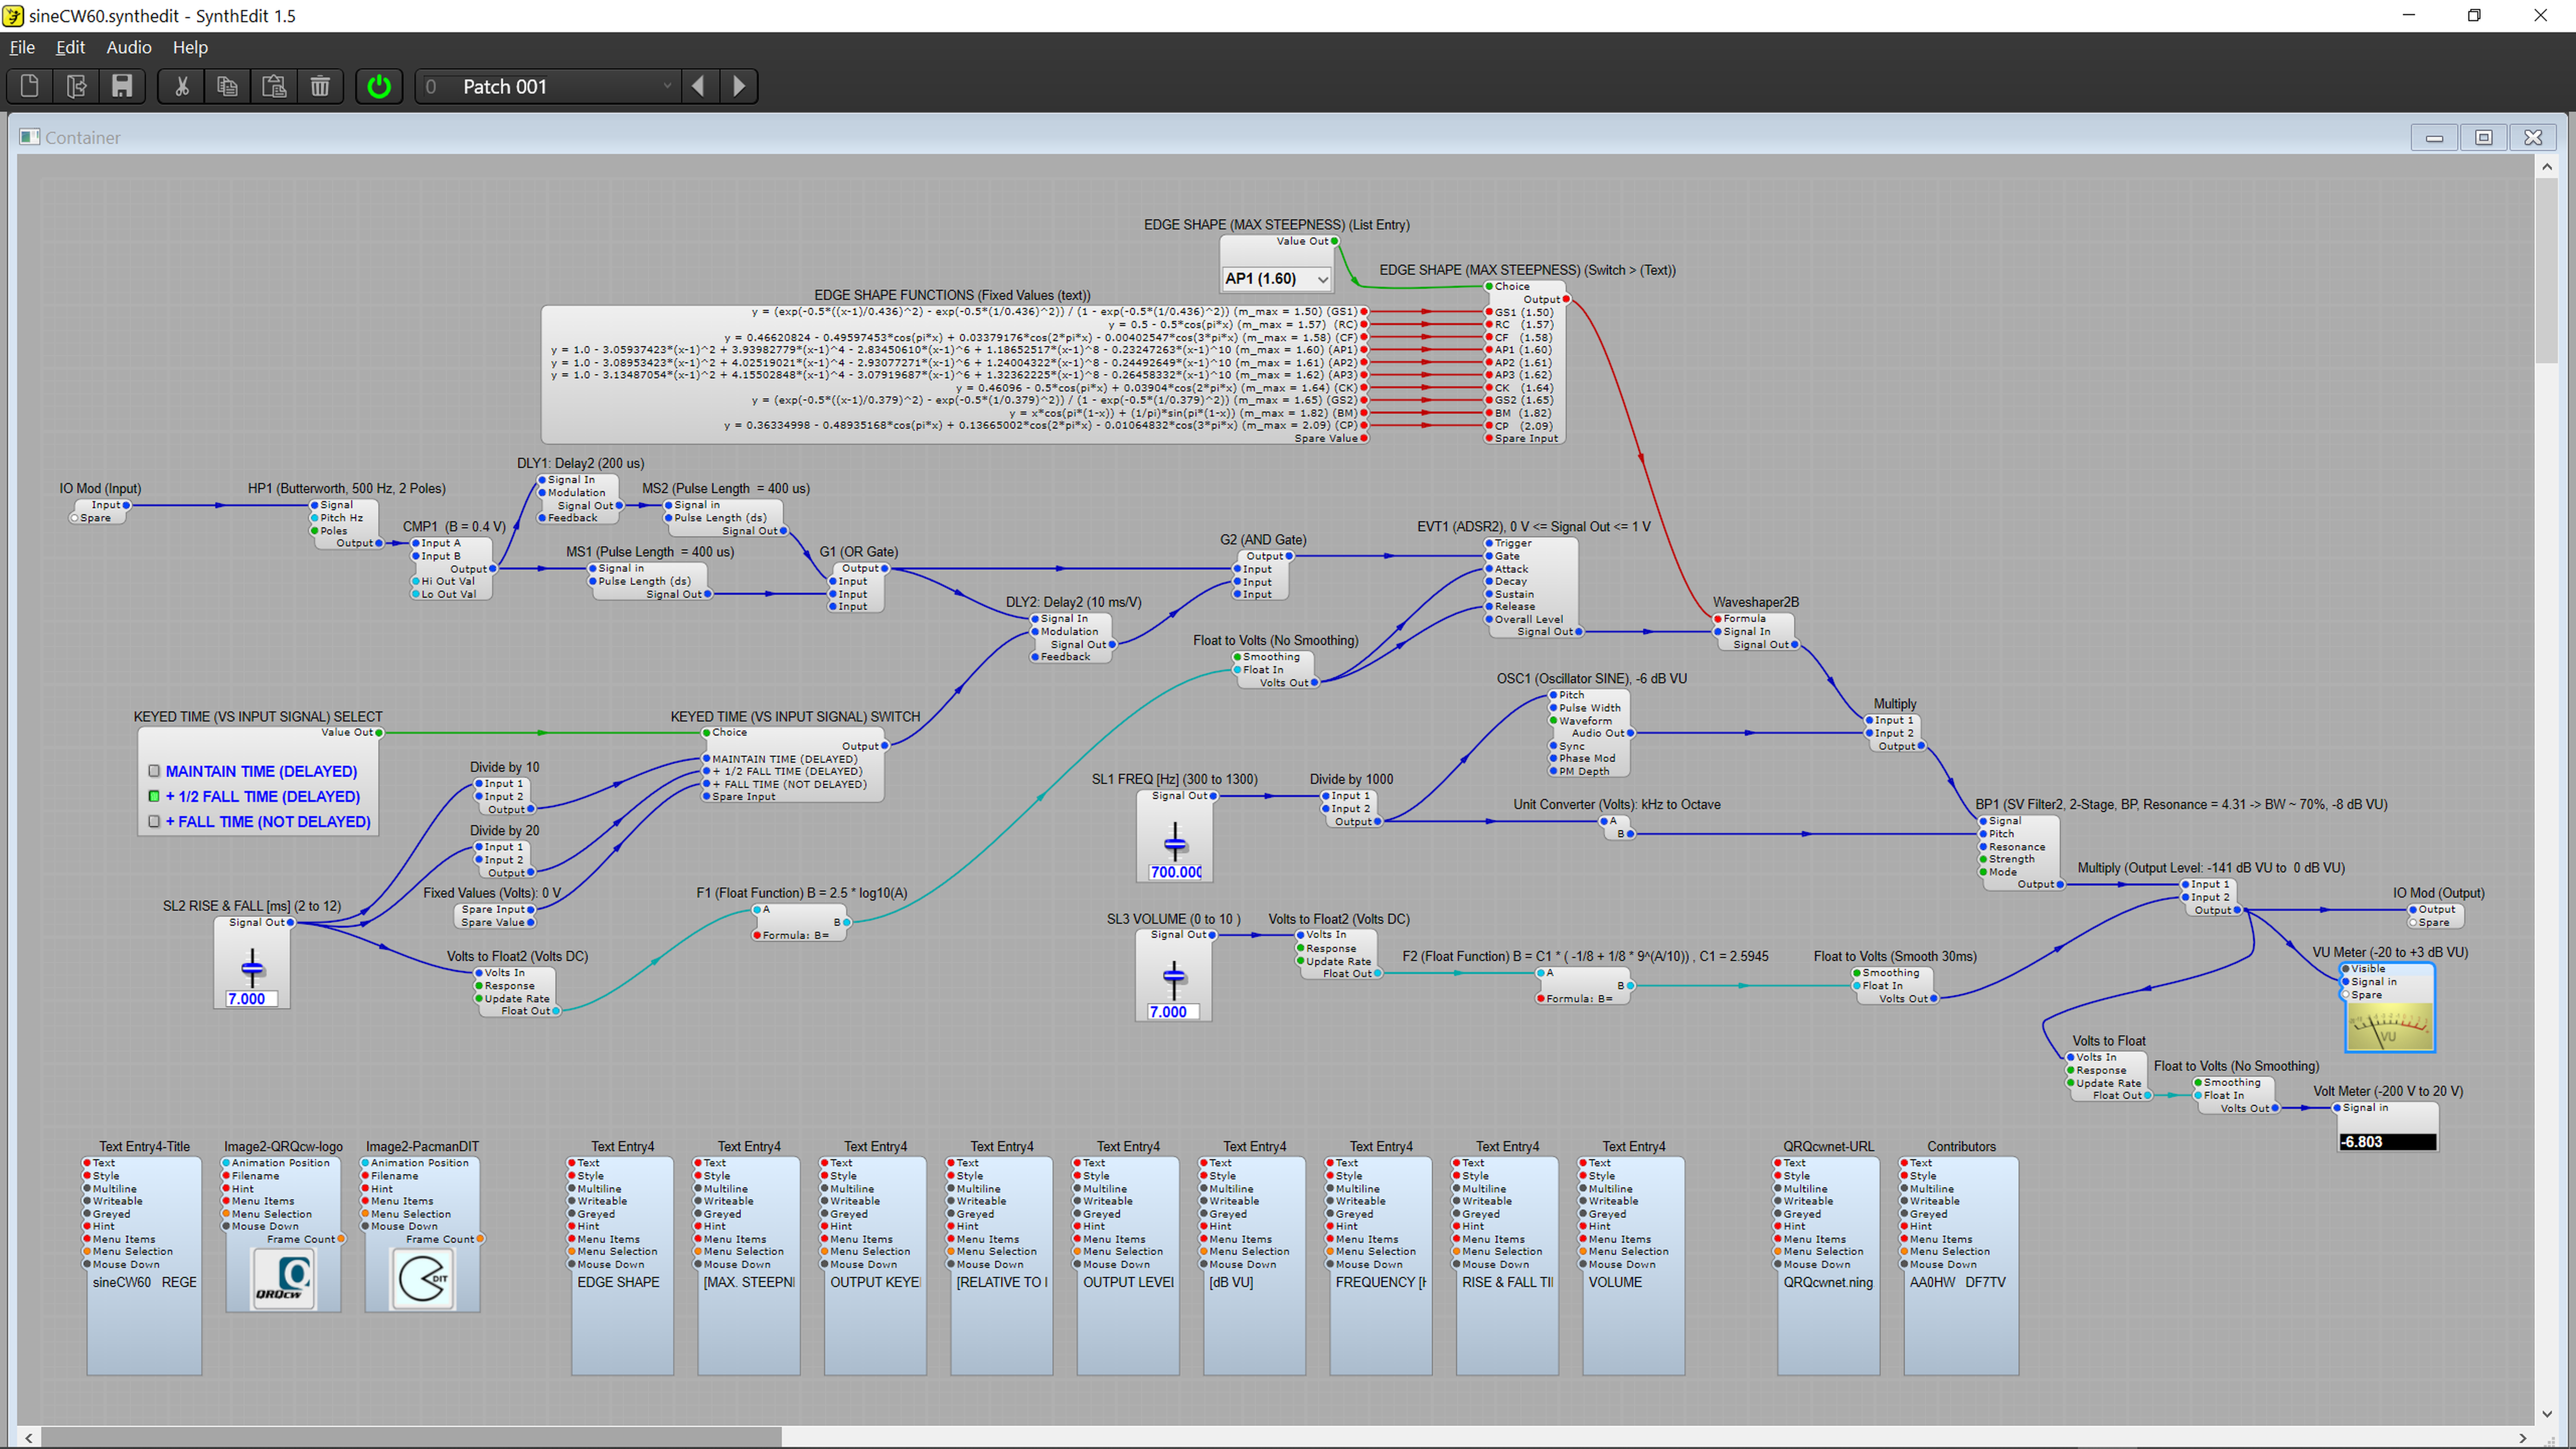The width and height of the screenshot is (2576, 1449).
Task: Open the Patch 001 preset dropdown
Action: pyautogui.click(x=667, y=86)
